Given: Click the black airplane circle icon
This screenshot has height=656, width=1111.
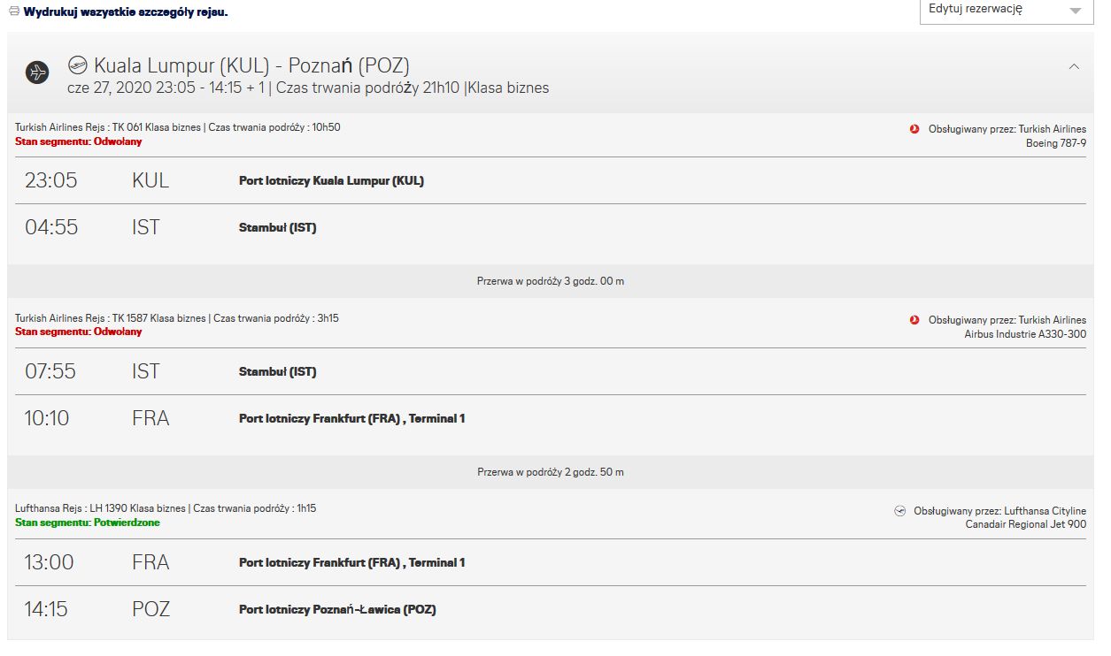Looking at the screenshot, I should point(37,72).
